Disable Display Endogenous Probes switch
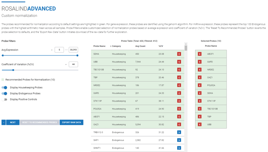The width and height of the screenshot is (268, 152). (x=4, y=94)
